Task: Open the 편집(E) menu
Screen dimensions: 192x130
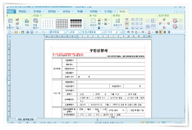Action: point(23,11)
